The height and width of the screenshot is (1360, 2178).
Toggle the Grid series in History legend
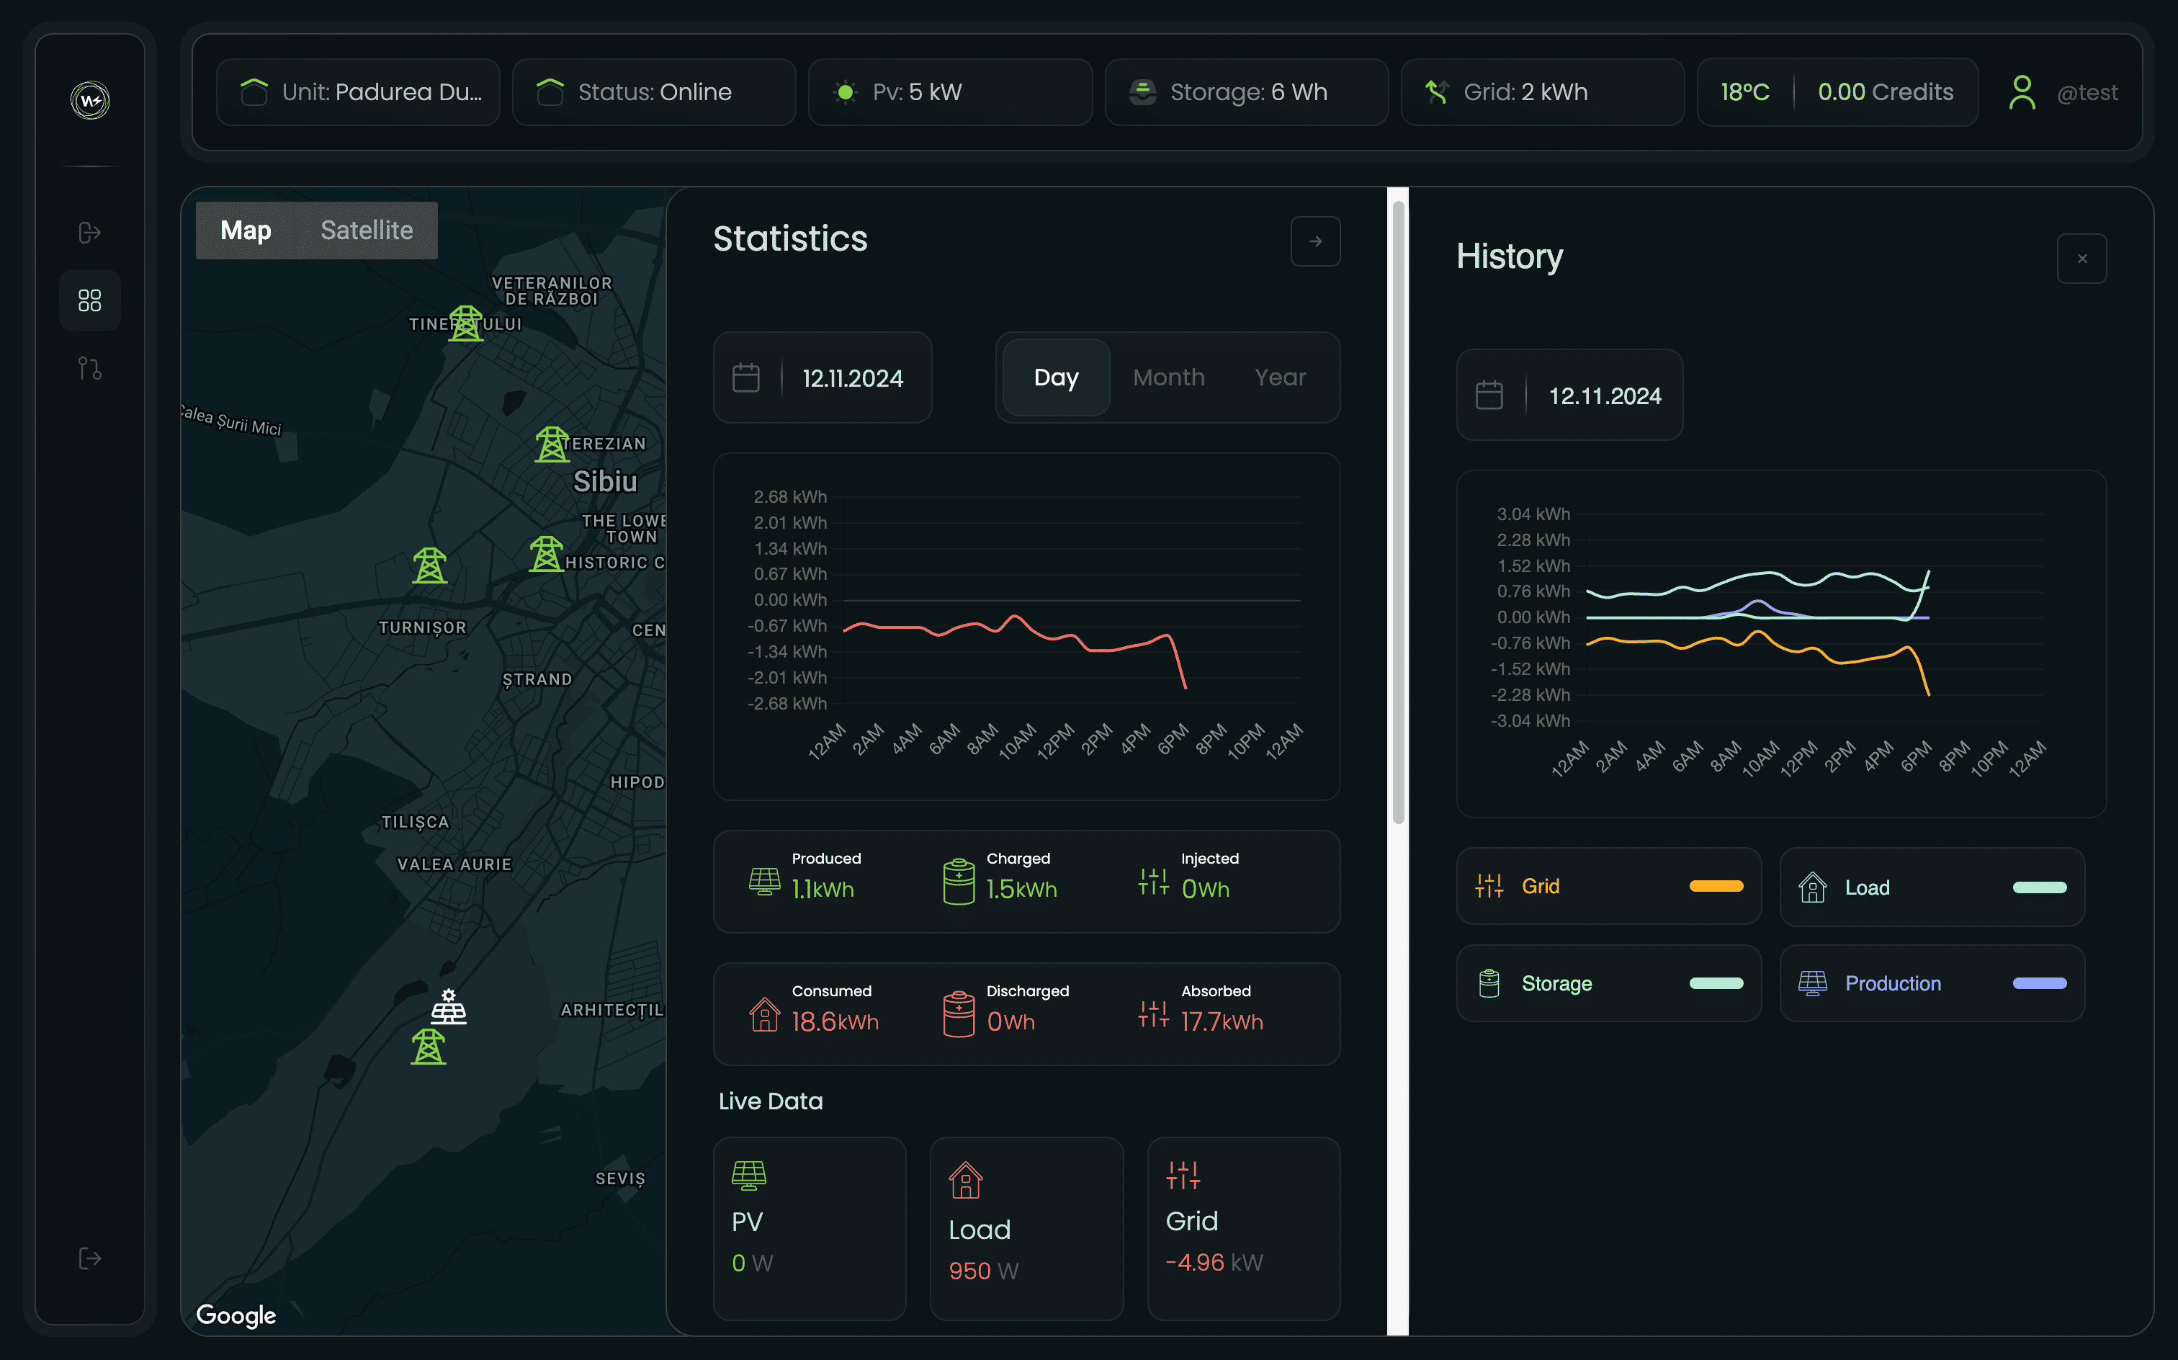tap(1608, 886)
